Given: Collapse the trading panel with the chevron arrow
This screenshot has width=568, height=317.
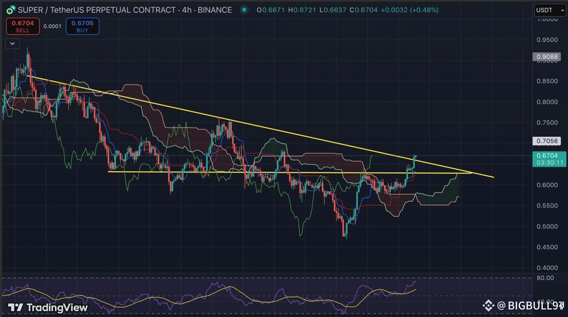Looking at the screenshot, I should (x=12, y=43).
